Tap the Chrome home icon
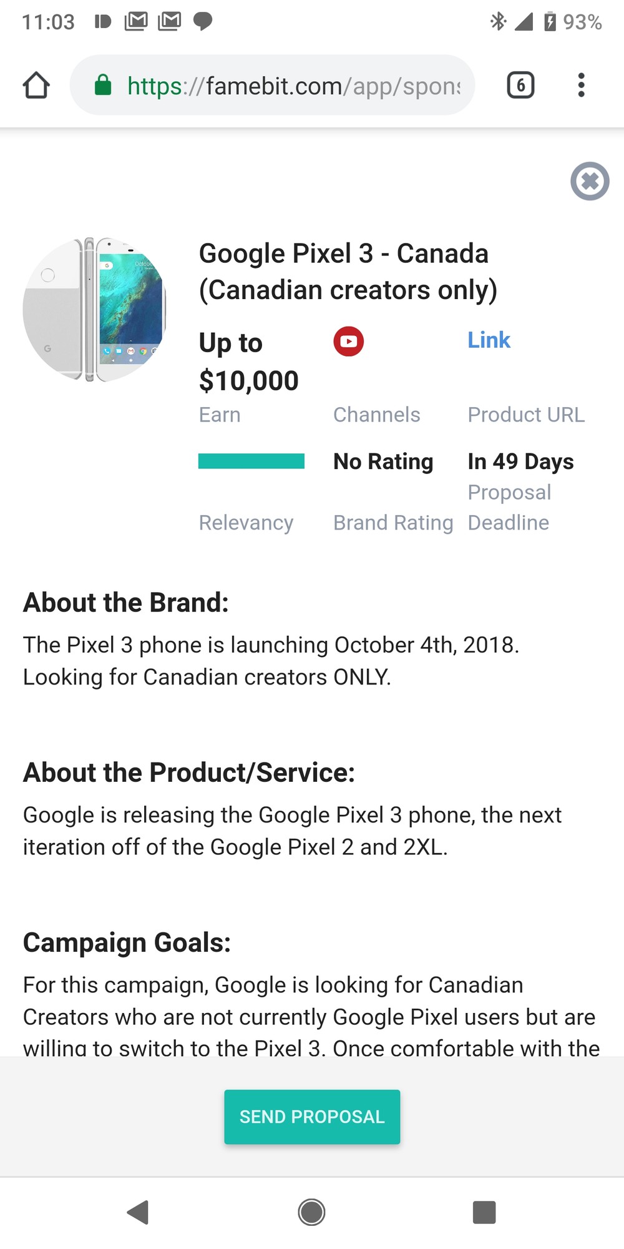 click(36, 86)
